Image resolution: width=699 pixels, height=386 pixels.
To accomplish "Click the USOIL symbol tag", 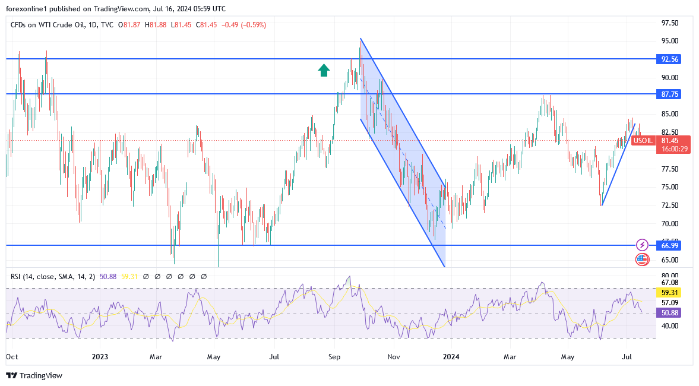I will pos(643,140).
